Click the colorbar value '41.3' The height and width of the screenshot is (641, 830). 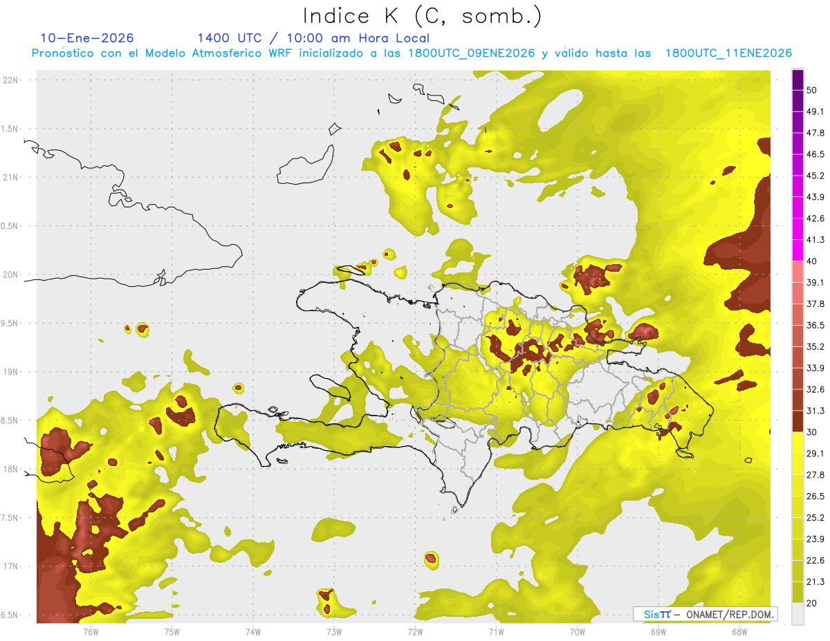point(815,240)
